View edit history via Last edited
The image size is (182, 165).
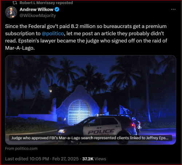(17, 159)
